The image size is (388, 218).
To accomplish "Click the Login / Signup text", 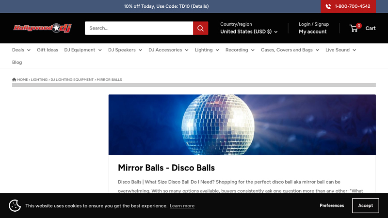I will 314,24.
